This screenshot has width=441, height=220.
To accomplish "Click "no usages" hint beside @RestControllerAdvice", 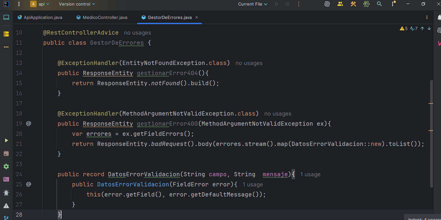I will click(137, 33).
